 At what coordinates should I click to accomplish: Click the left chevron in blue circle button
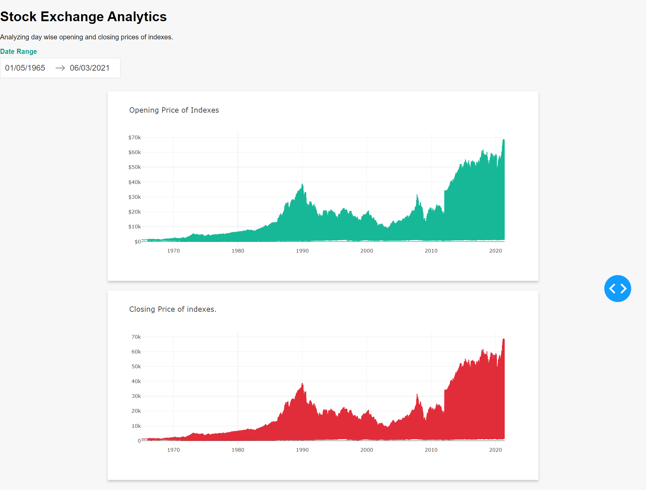pos(613,288)
